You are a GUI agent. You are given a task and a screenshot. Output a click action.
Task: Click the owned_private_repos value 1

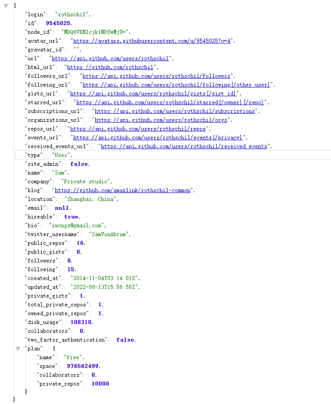point(100,313)
